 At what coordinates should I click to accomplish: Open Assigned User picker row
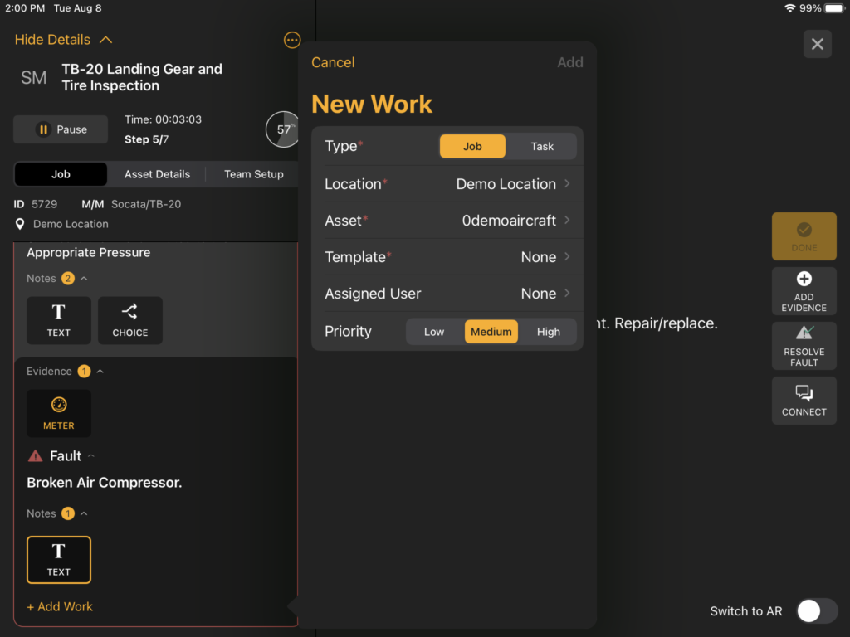447,294
